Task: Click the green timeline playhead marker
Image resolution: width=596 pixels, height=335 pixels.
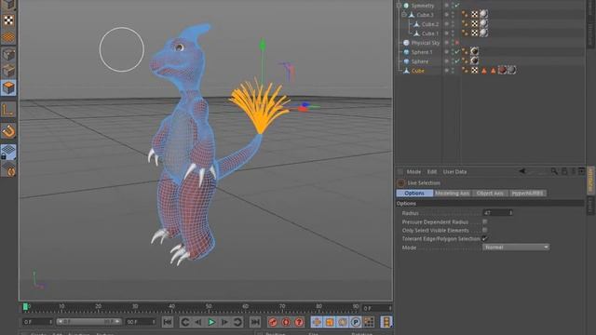Action: 25,306
